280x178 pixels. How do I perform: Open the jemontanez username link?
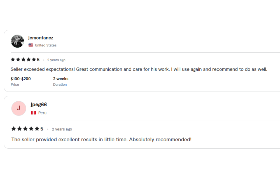pos(41,38)
